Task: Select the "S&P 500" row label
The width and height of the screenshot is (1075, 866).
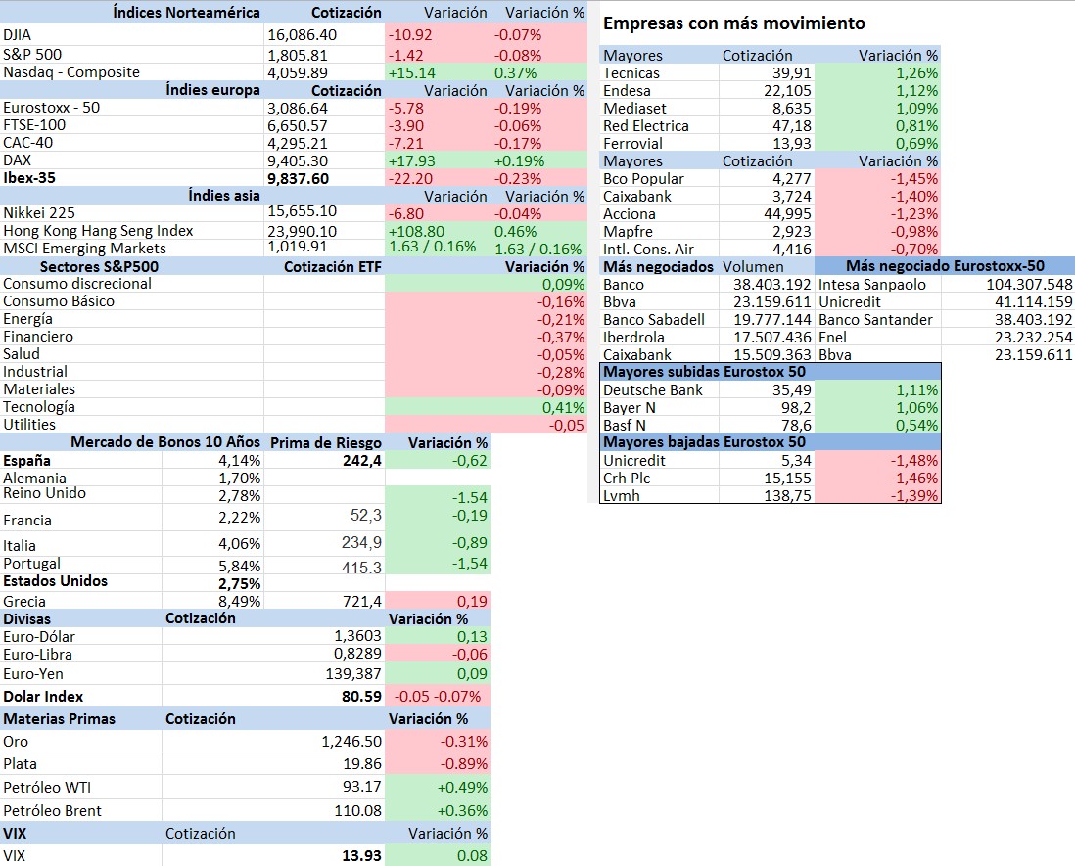Action: point(32,54)
